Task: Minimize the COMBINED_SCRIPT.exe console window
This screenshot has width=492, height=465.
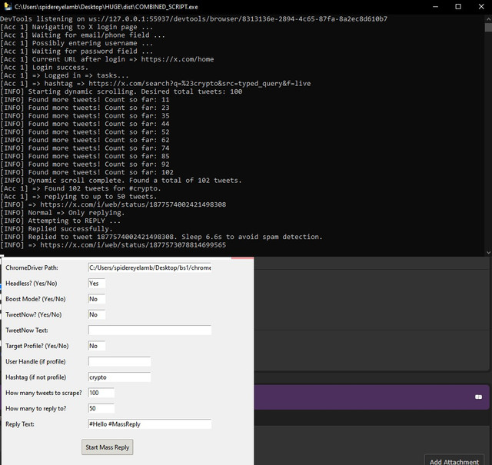Action: click(x=435, y=7)
